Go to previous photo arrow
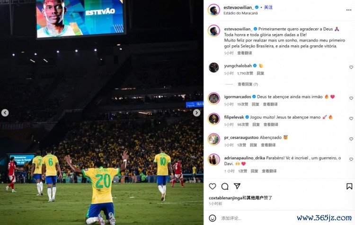 click(5, 113)
